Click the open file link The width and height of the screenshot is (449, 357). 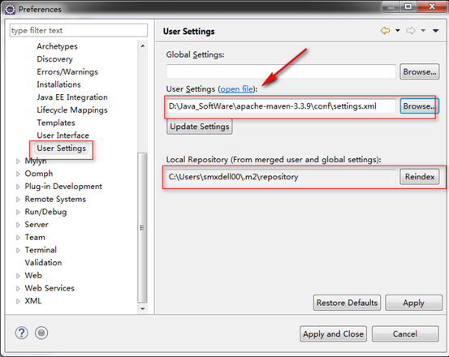coord(237,89)
